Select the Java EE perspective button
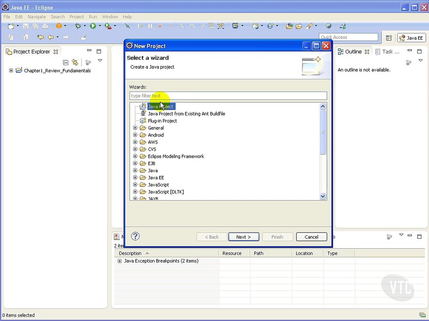Screen dimensions: 429x321 411,38
